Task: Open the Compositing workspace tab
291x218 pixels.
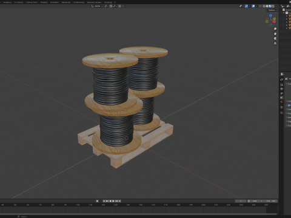Action: [x=79, y=2]
